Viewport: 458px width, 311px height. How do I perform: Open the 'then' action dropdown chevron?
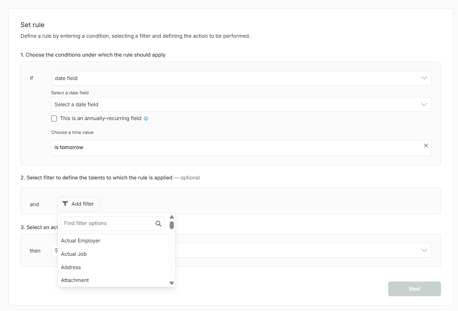(x=424, y=250)
